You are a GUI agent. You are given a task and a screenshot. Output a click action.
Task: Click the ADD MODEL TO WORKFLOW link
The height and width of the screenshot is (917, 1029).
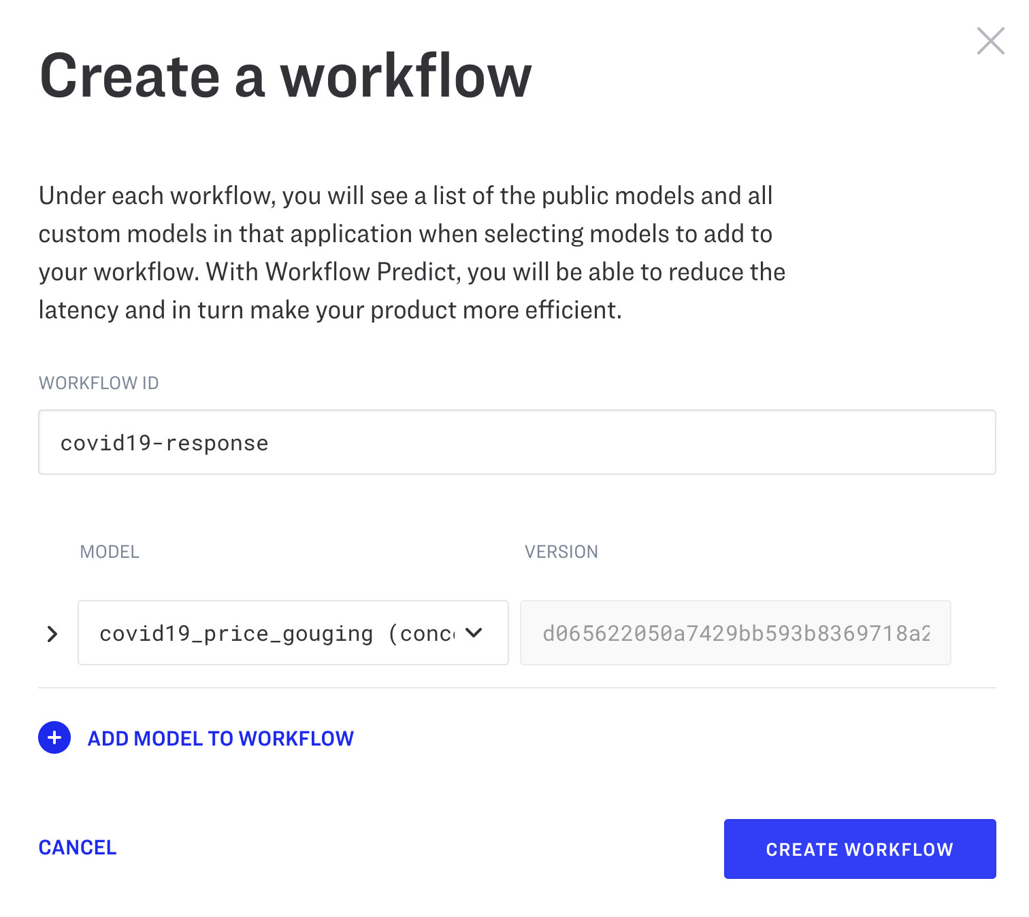220,738
